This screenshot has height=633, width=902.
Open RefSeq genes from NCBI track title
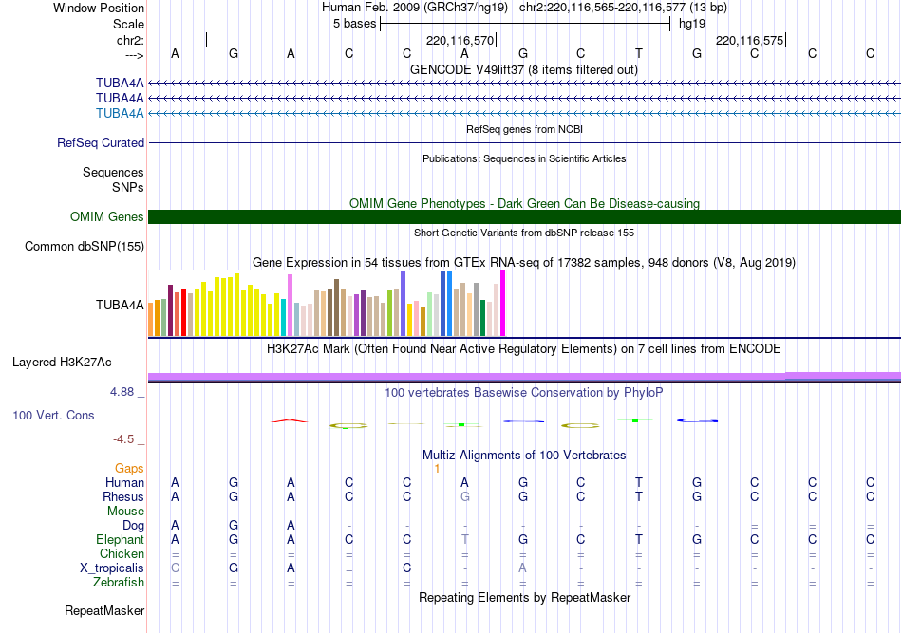(x=524, y=129)
